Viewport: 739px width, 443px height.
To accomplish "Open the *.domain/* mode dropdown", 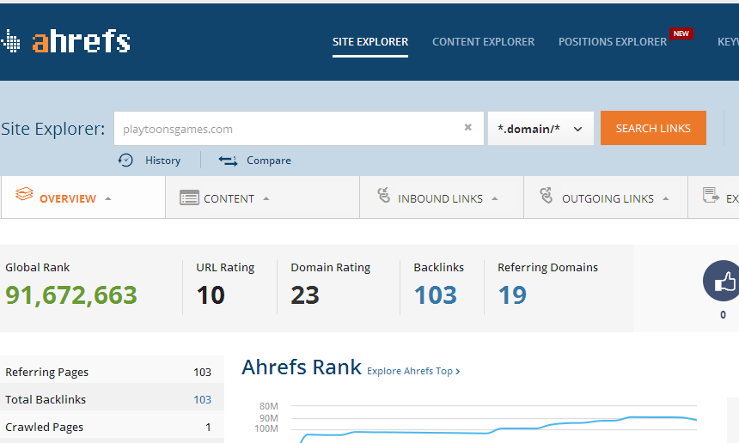I will pyautogui.click(x=541, y=129).
